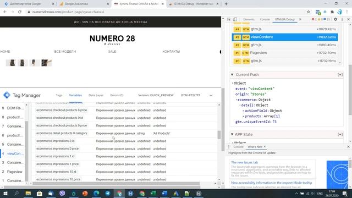Show more DevTools tabs via double chevron
The width and height of the screenshot is (352, 198).
click(300, 20)
